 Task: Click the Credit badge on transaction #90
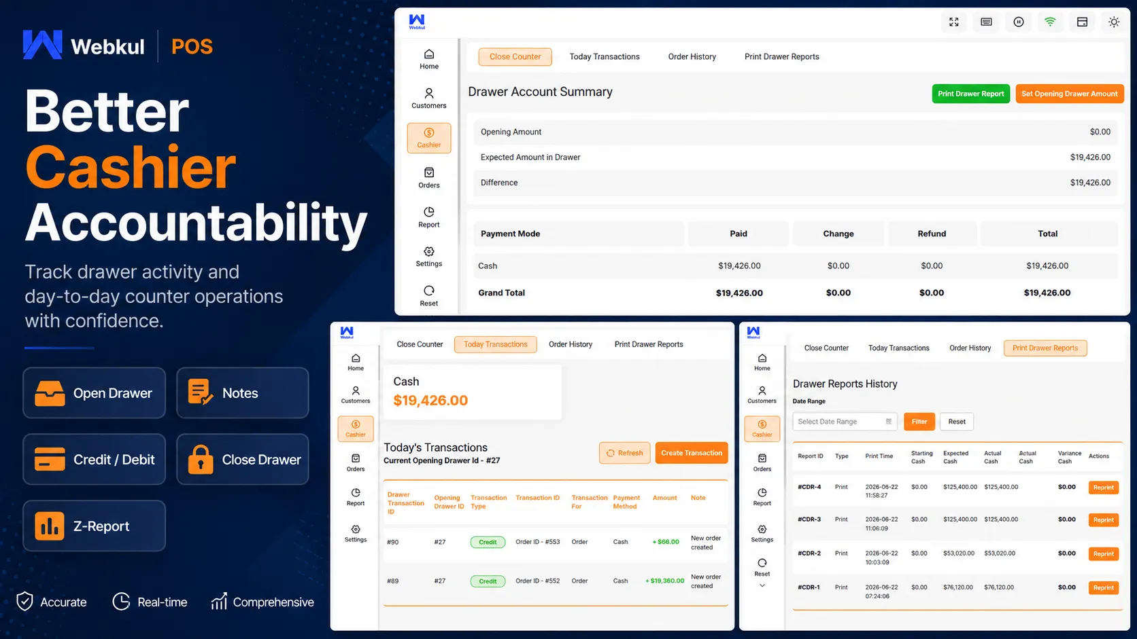[488, 542]
